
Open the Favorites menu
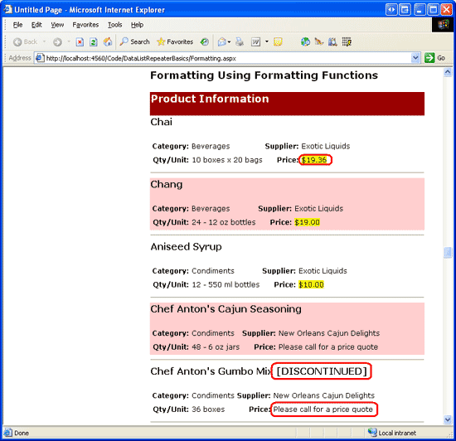point(85,25)
